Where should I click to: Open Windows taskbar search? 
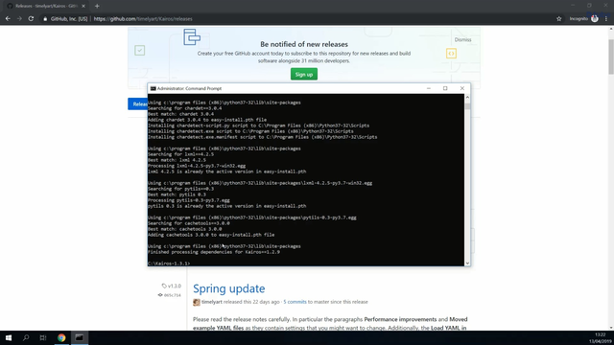[x=26, y=338]
